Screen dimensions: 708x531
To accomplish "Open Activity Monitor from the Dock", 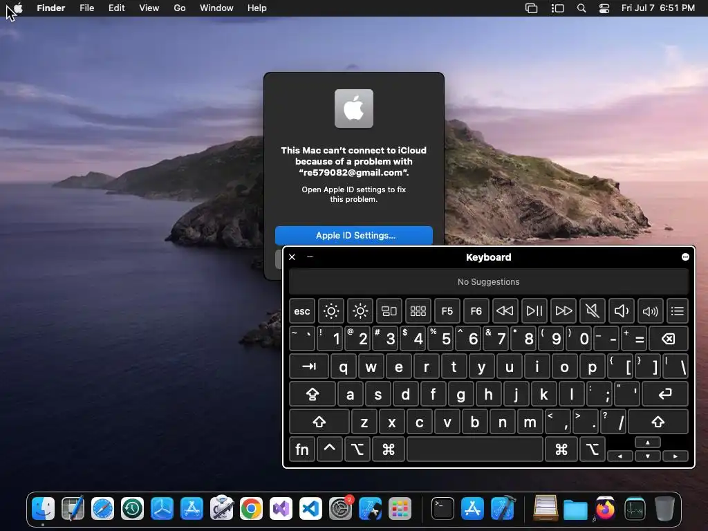I will tap(635, 509).
